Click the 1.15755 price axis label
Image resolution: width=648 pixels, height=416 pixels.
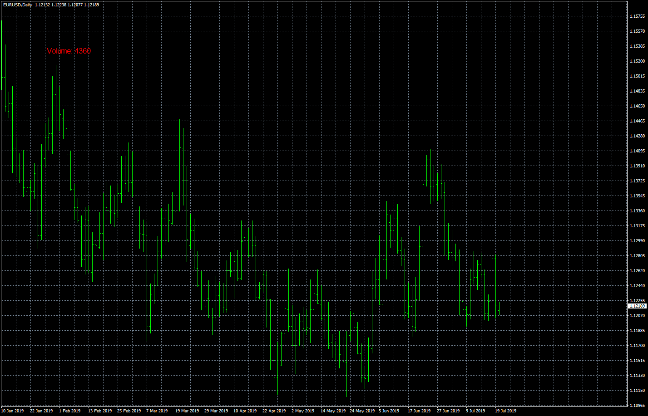coord(637,16)
